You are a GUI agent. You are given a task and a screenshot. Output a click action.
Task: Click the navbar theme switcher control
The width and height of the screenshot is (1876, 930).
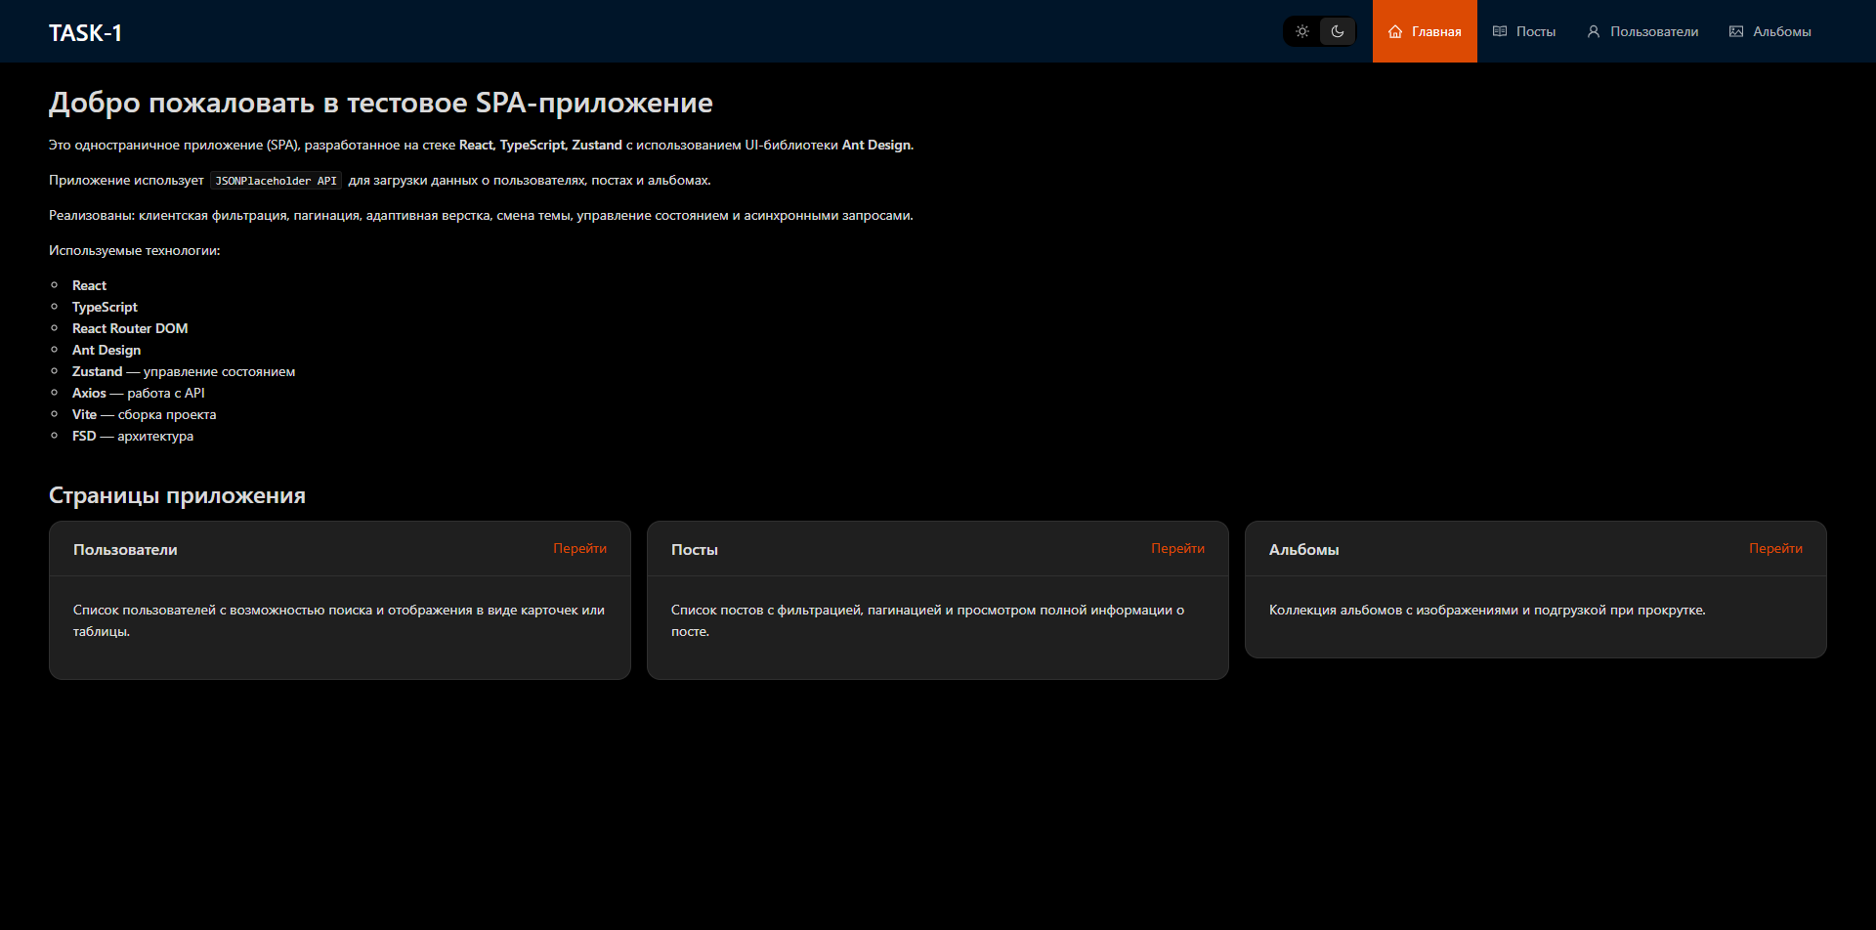pos(1319,30)
